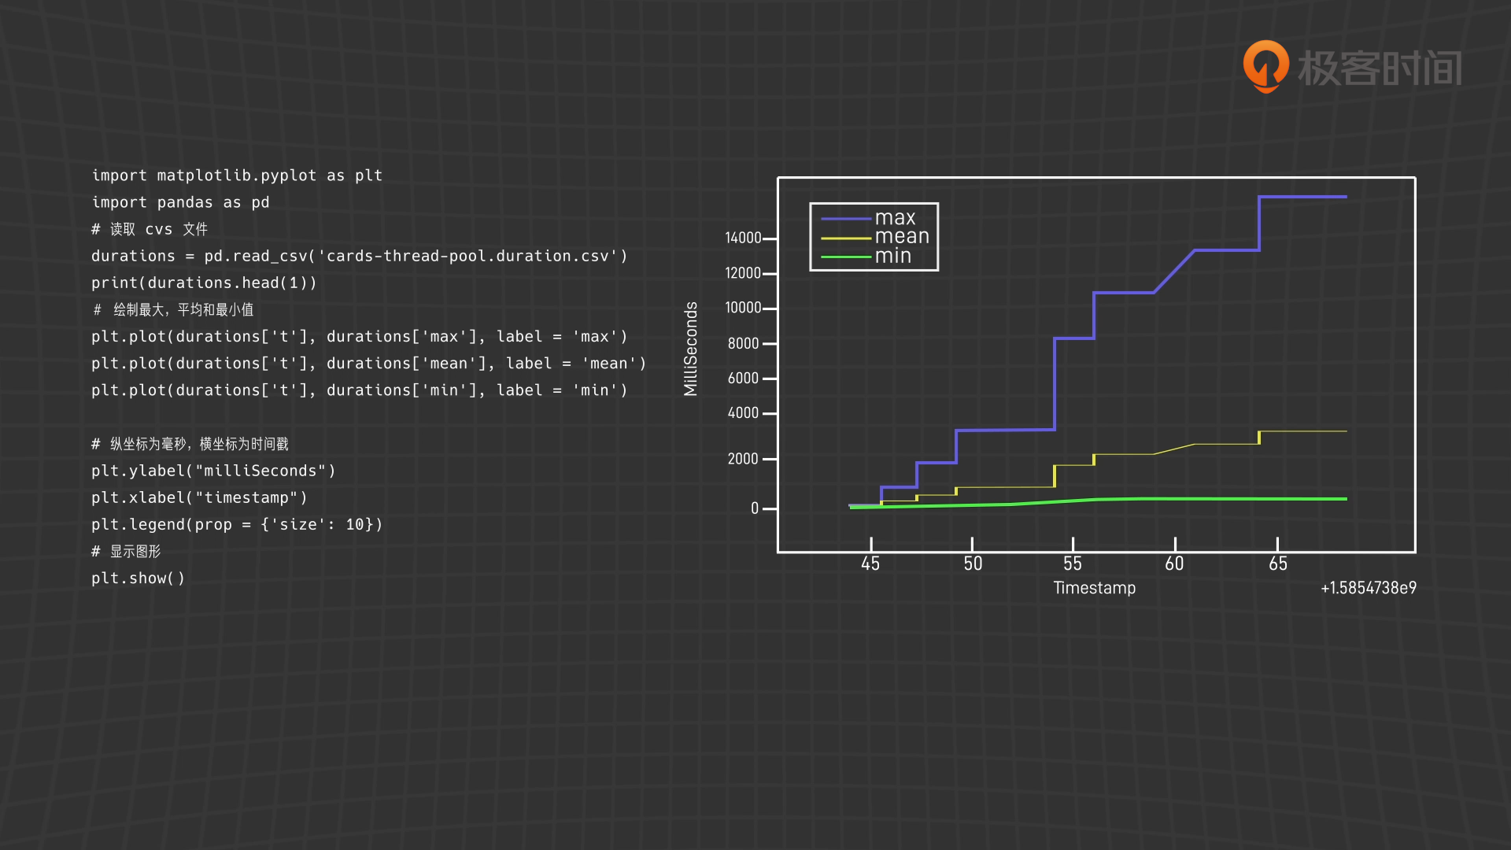Screen dimensions: 1511x850
Task: Click the plt.plot line with label 'min'
Action: click(x=360, y=390)
